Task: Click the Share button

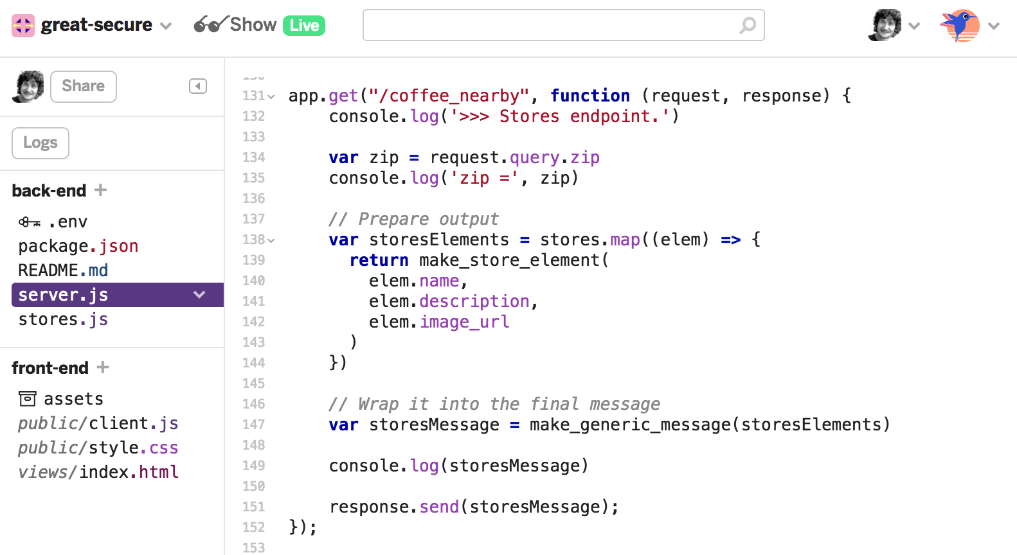Action: 84,86
